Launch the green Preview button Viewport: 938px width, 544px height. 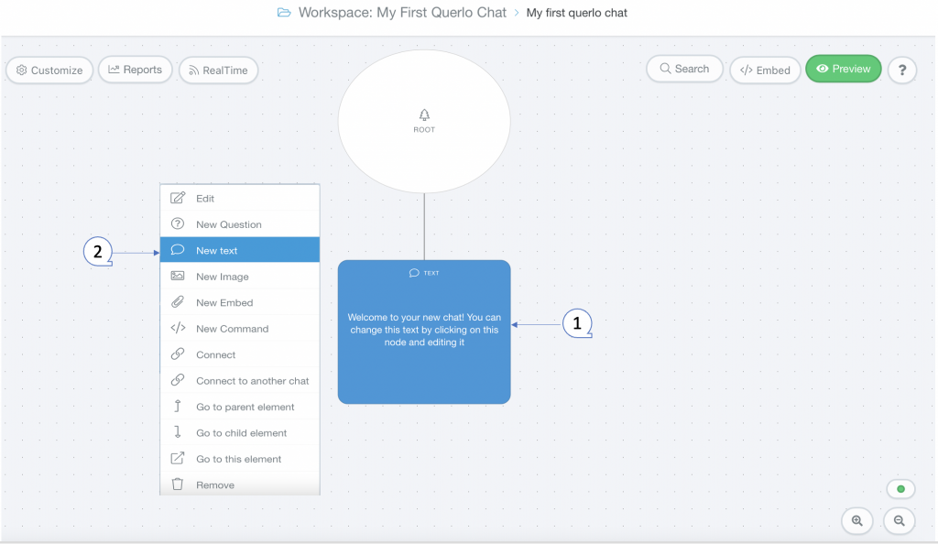pyautogui.click(x=844, y=69)
